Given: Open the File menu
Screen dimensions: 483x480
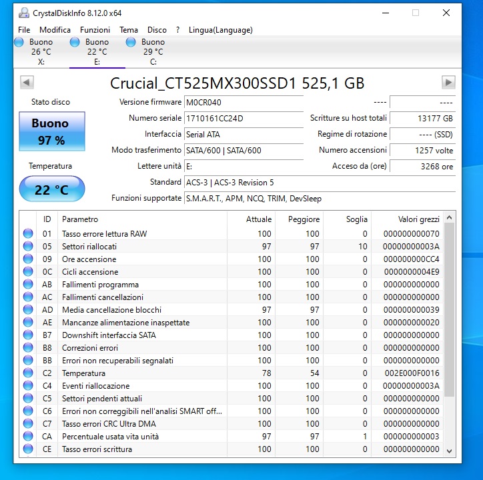Looking at the screenshot, I should tap(24, 30).
